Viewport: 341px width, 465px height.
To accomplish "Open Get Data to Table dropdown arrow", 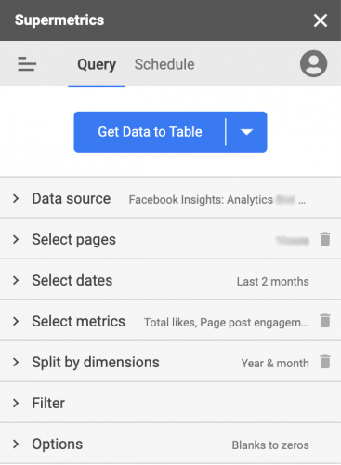I will click(x=246, y=132).
